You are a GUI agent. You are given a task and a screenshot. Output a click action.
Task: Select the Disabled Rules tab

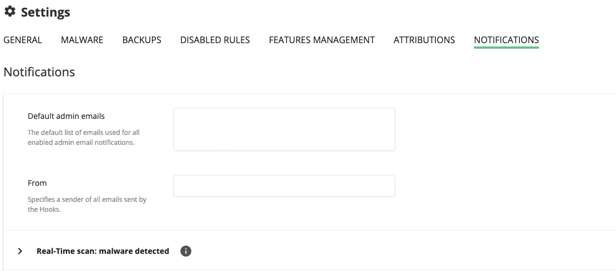pos(215,40)
